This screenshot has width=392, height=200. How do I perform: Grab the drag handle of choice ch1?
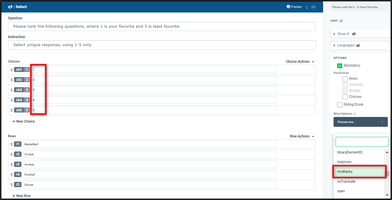pos(12,70)
